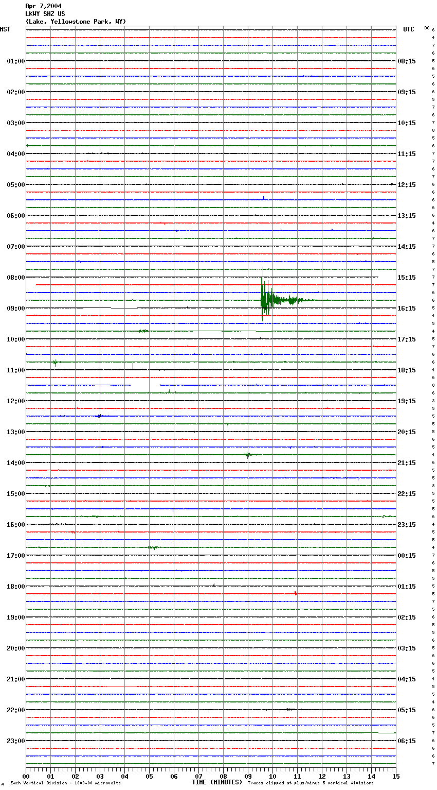Click the '21:00' MST time label
Screen dimensions: 437x790
(x=16, y=679)
